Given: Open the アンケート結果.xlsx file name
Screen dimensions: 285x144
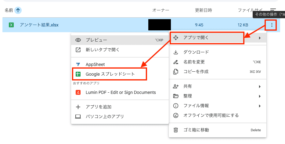Looking at the screenshot, I should tap(39, 25).
